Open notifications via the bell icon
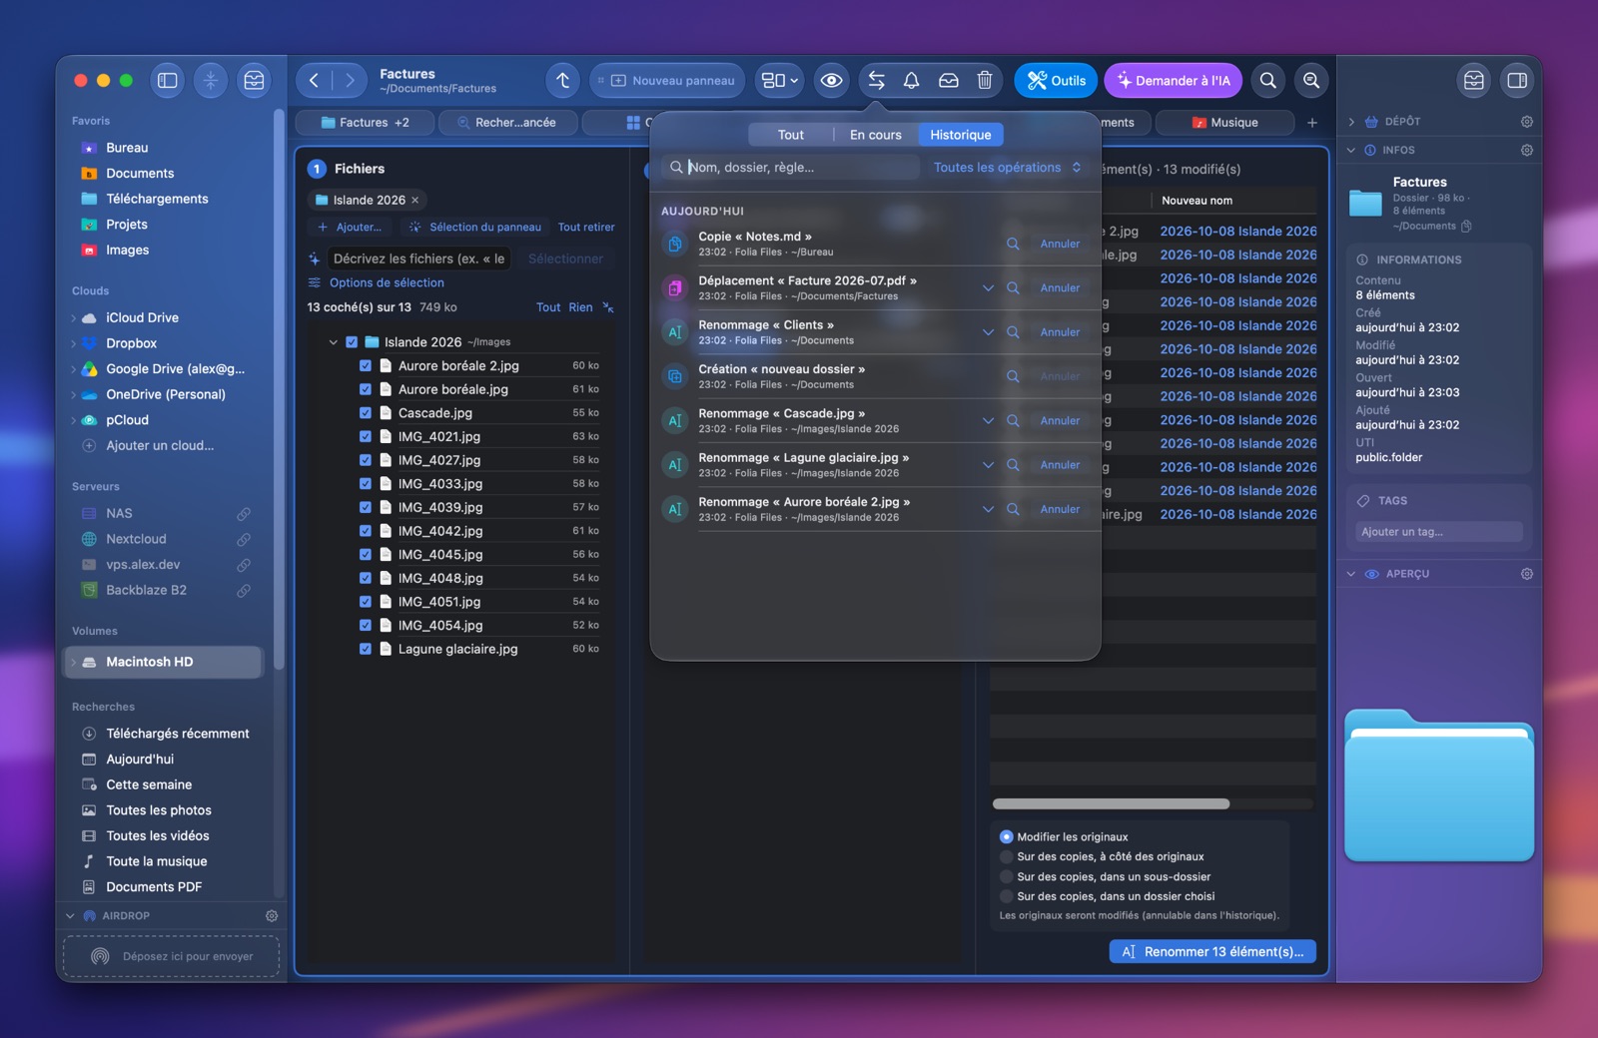 [x=911, y=81]
